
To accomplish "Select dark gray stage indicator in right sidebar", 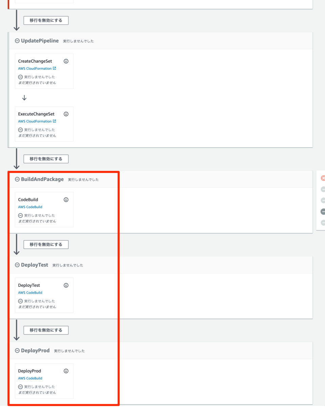I will pyautogui.click(x=323, y=212).
